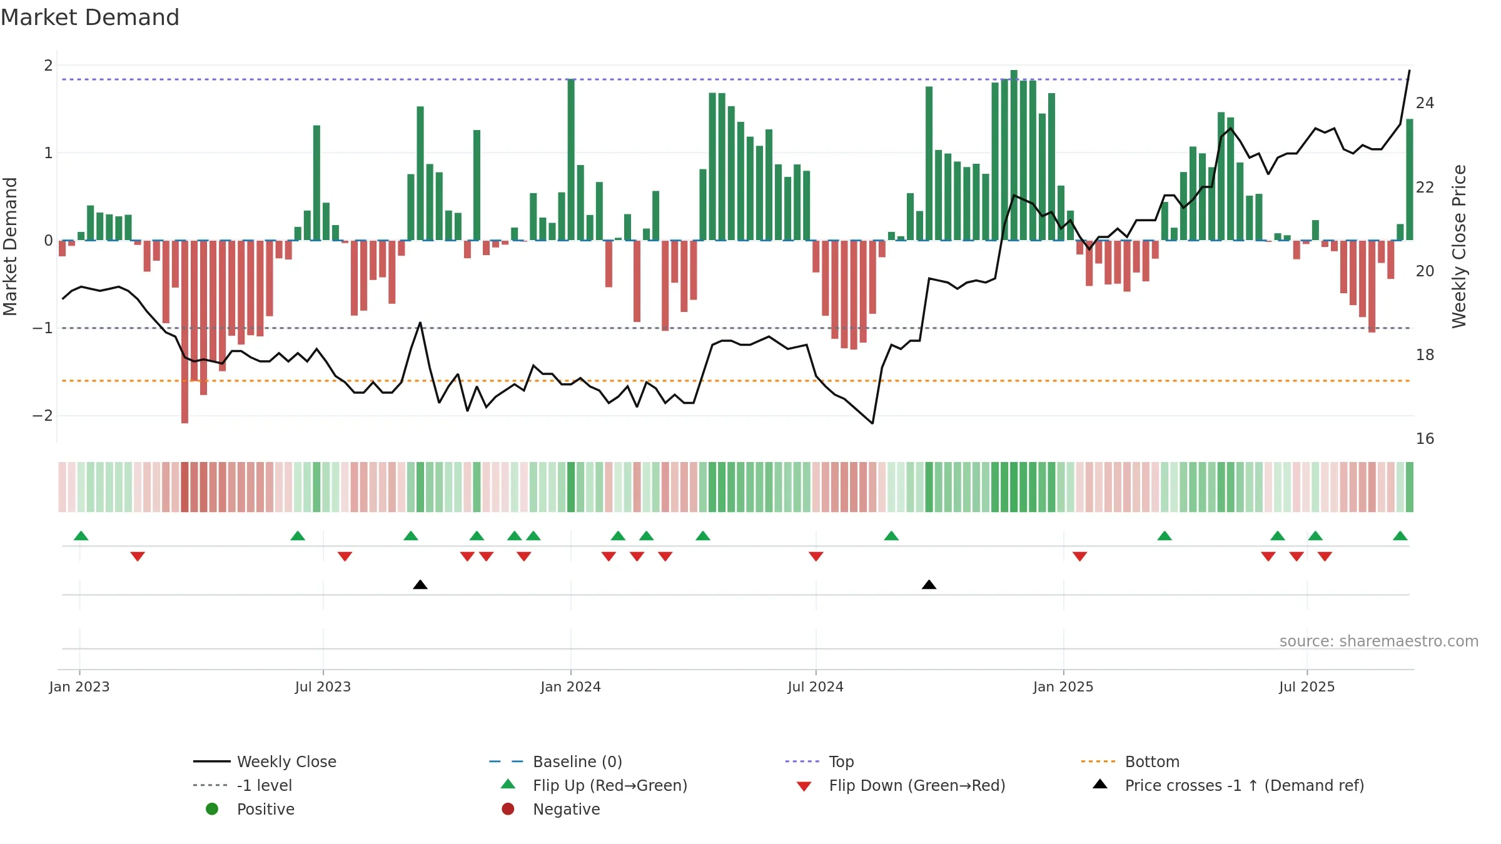Click the tallest green demand bar above the Top line
The height and width of the screenshot is (844, 1501).
pyautogui.click(x=1014, y=155)
